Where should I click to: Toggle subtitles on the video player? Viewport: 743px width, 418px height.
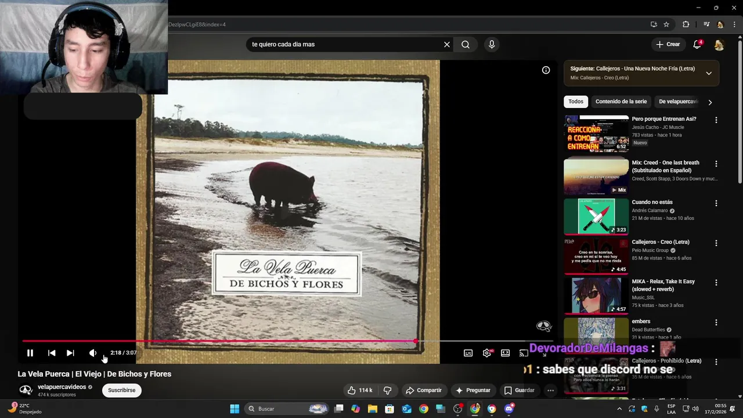coord(468,353)
